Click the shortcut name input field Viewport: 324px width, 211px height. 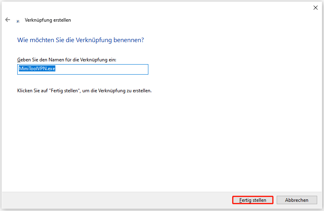pyautogui.click(x=83, y=69)
